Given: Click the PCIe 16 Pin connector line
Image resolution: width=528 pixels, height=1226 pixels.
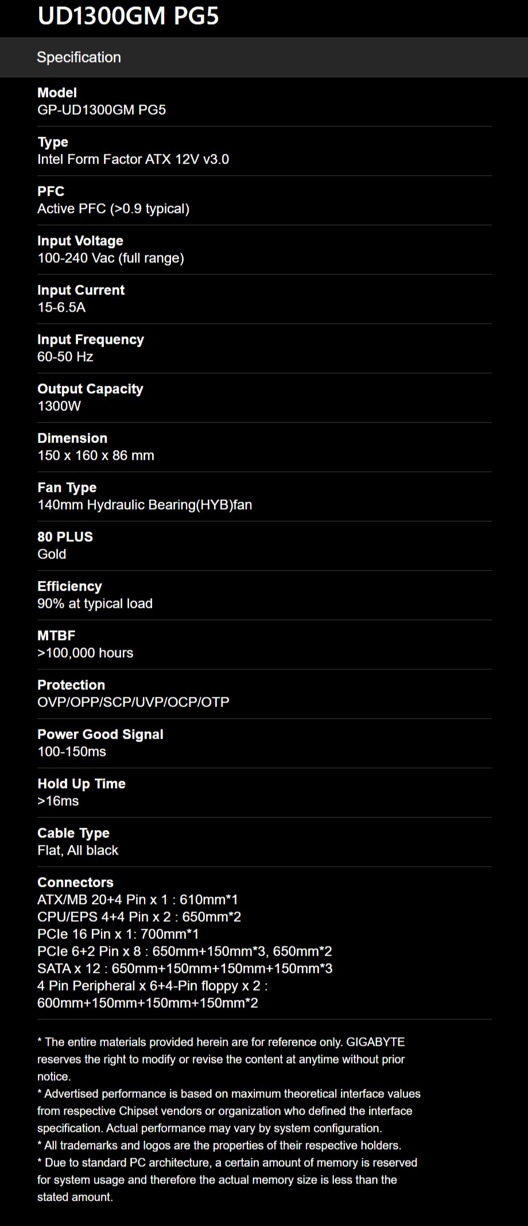Looking at the screenshot, I should [x=118, y=934].
